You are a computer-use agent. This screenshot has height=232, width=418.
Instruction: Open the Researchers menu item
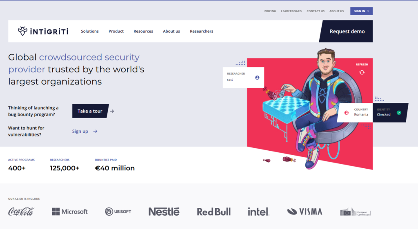coord(202,31)
